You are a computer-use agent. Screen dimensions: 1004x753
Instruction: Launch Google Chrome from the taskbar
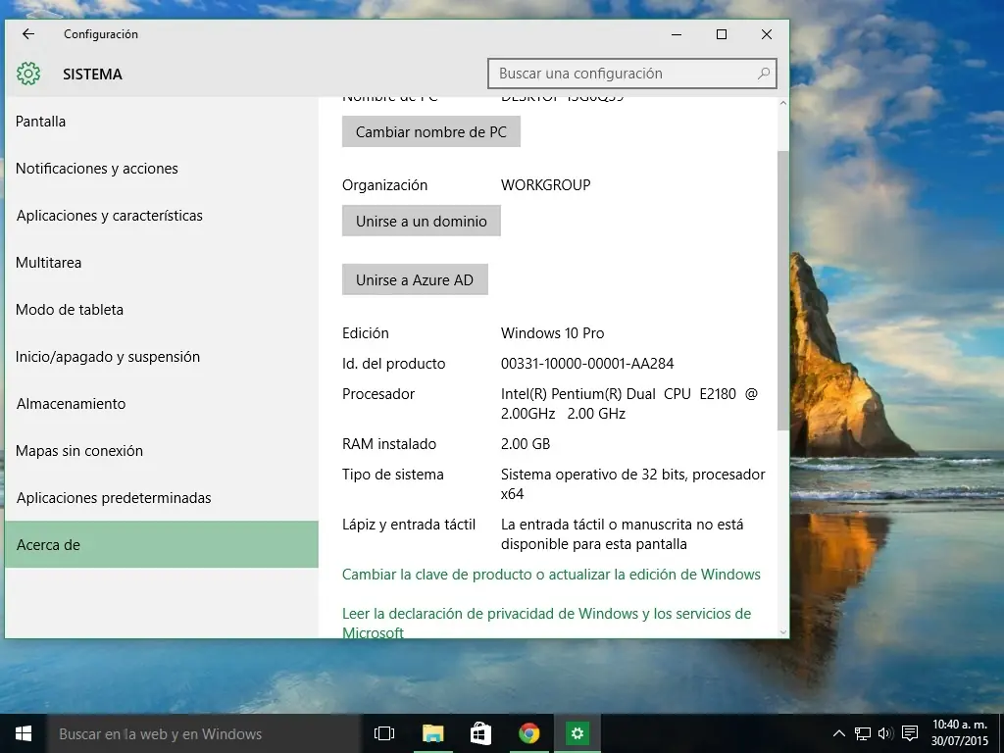tap(528, 733)
